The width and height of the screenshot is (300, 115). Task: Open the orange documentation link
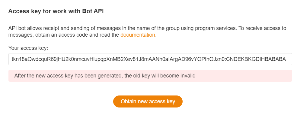pos(138,35)
